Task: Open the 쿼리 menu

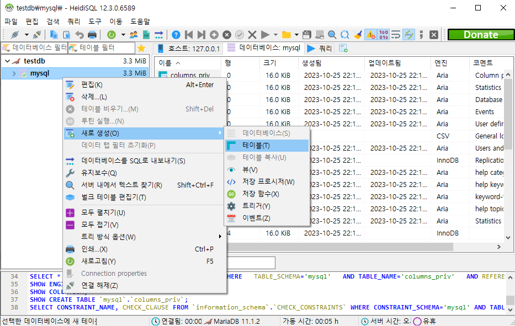Action: click(74, 22)
